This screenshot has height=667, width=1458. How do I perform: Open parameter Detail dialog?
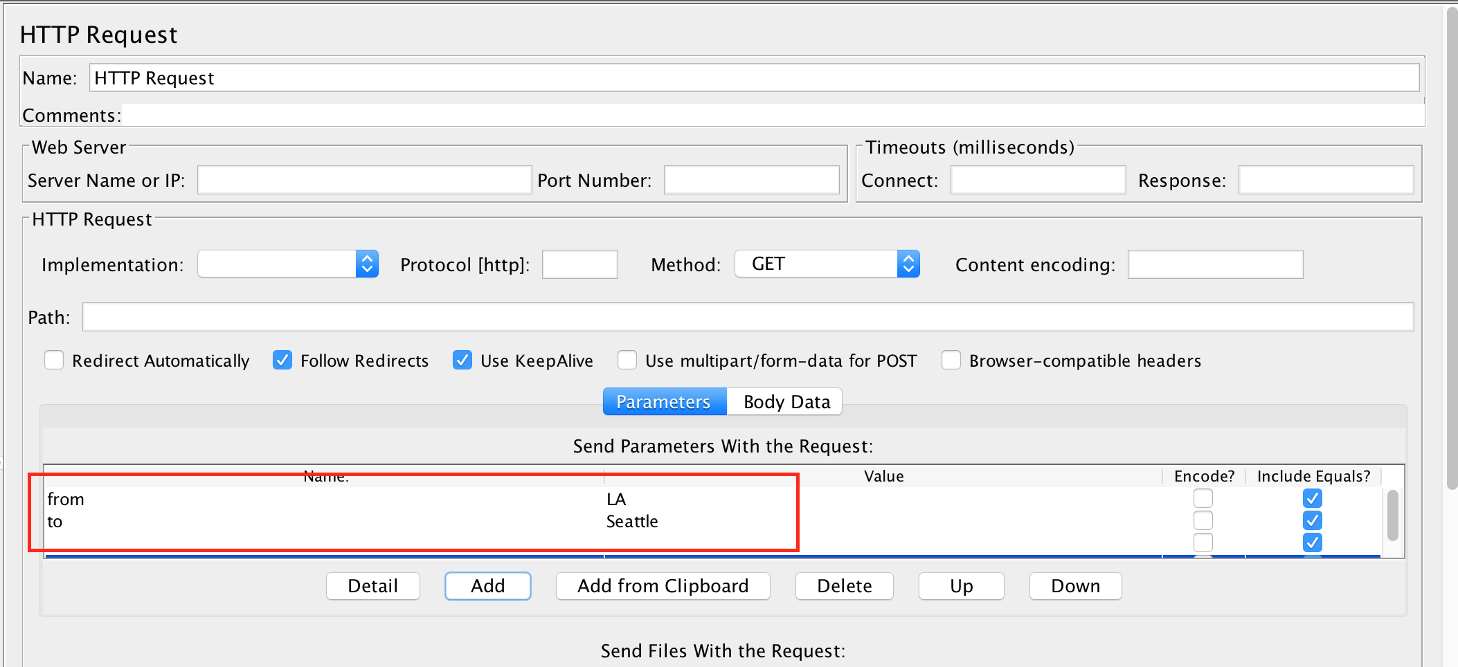click(372, 586)
